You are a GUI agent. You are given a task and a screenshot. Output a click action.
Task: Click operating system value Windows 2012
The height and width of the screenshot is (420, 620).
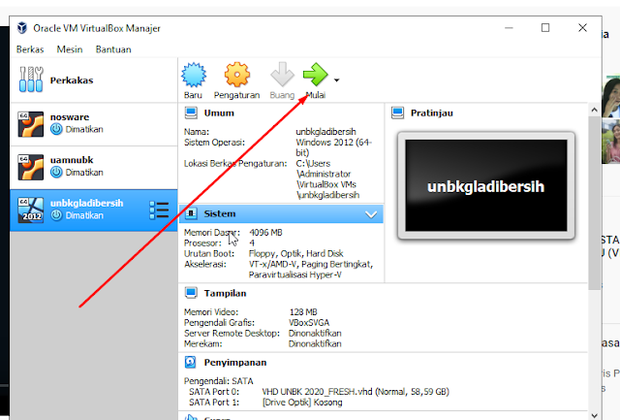(x=334, y=147)
